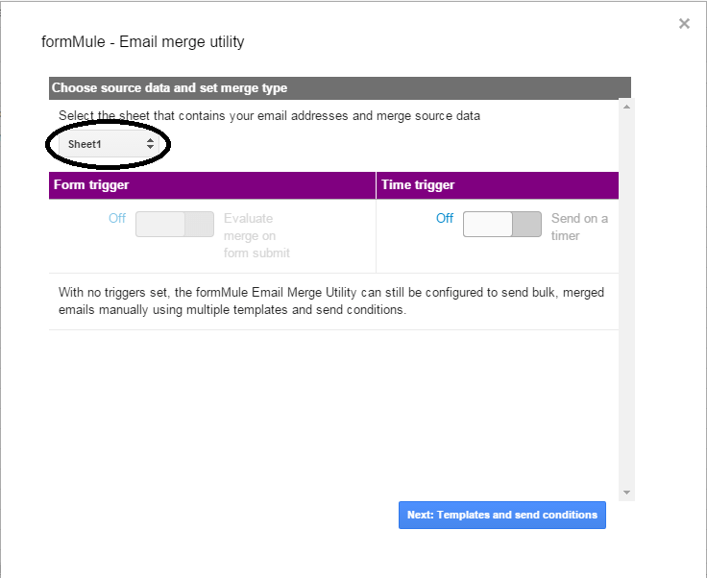Click the Form trigger header
This screenshot has height=578, width=707.
(212, 185)
